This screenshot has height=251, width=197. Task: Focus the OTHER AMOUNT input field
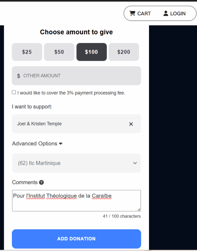(80, 76)
